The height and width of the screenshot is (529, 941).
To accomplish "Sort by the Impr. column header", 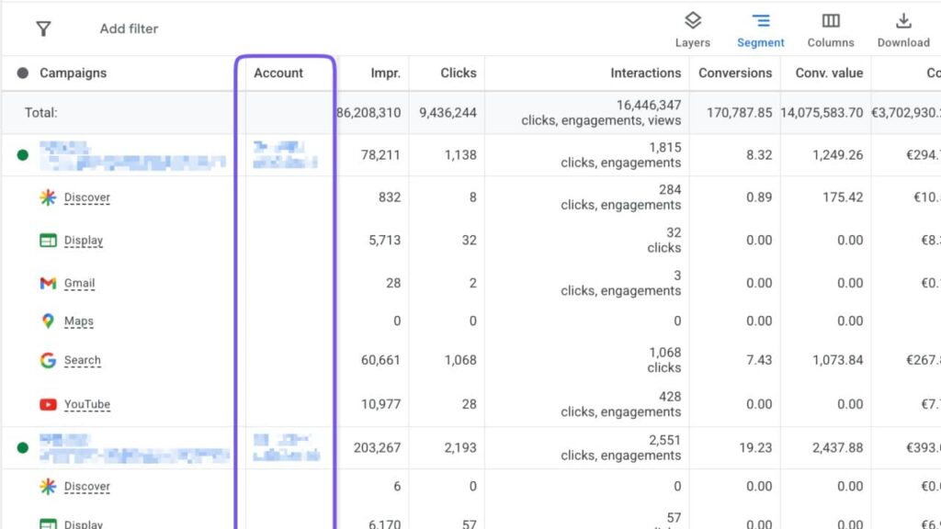I will click(385, 73).
